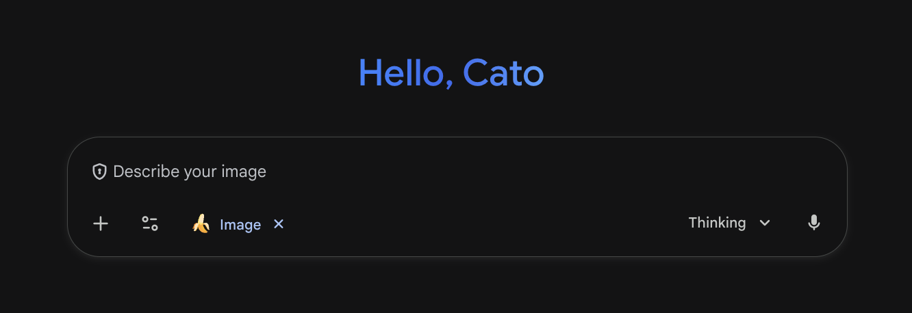
Task: Click the "Hello, Cato" greeting text
Action: point(451,72)
